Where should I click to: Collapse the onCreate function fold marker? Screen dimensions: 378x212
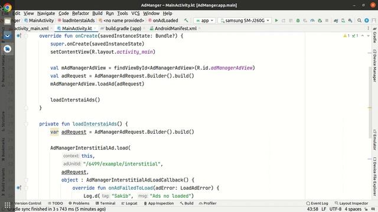(x=26, y=36)
